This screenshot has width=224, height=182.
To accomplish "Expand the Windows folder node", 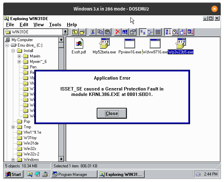I will click(13, 160).
